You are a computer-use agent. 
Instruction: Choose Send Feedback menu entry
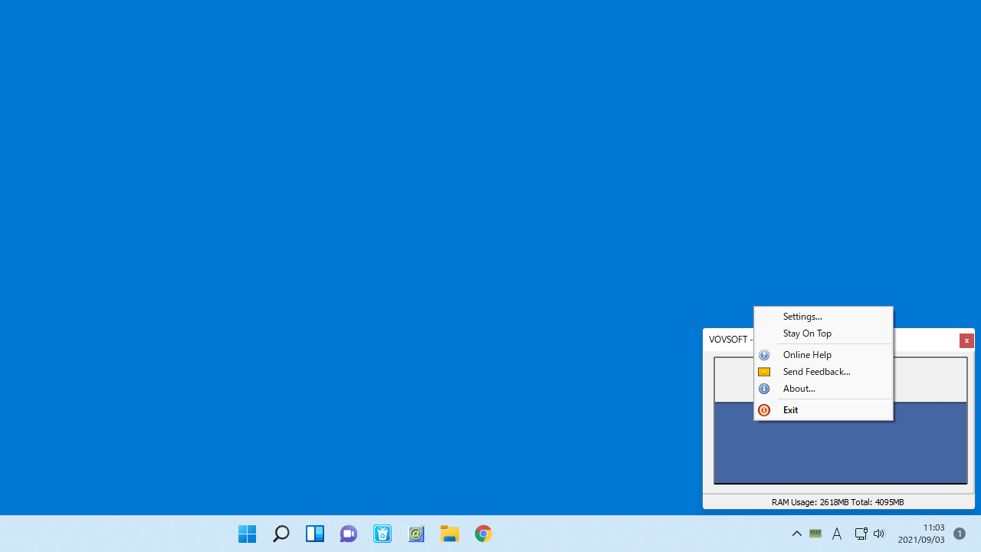pyautogui.click(x=823, y=372)
